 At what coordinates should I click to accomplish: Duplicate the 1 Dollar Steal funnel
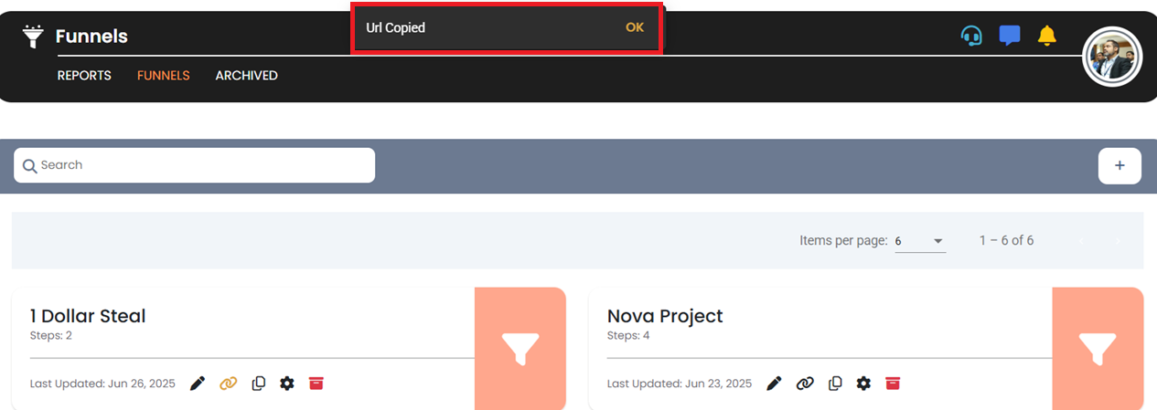point(258,384)
